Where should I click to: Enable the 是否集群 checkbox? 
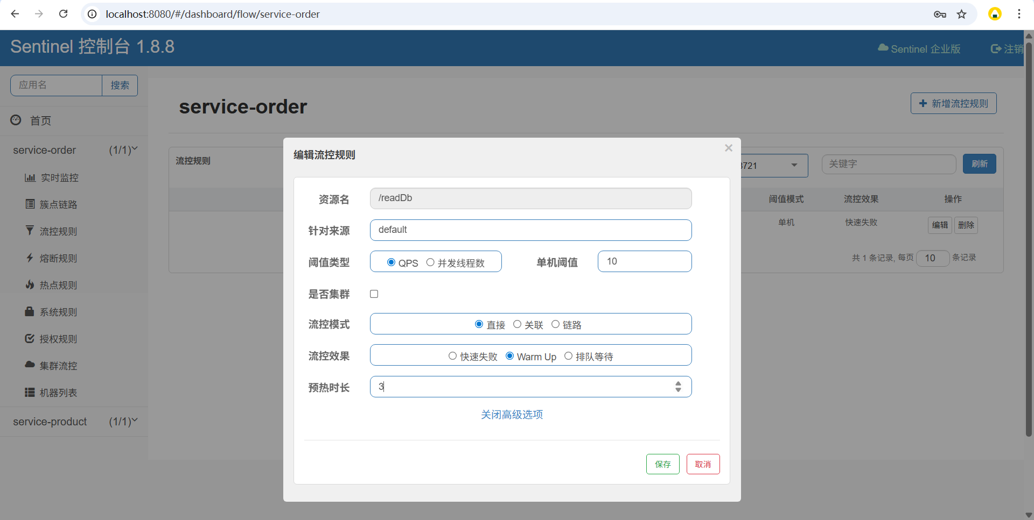pos(374,294)
